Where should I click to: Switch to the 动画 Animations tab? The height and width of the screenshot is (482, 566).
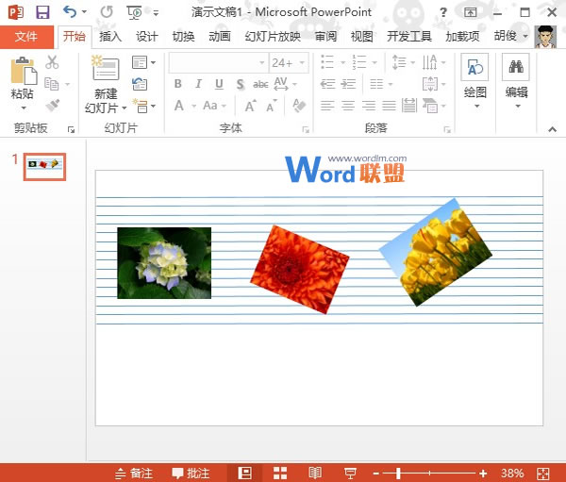point(220,37)
